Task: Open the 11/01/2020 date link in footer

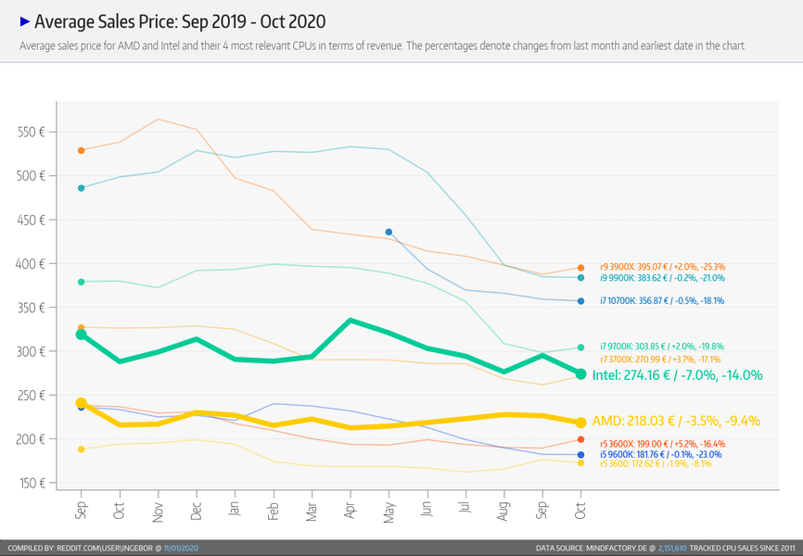Action: click(x=181, y=549)
